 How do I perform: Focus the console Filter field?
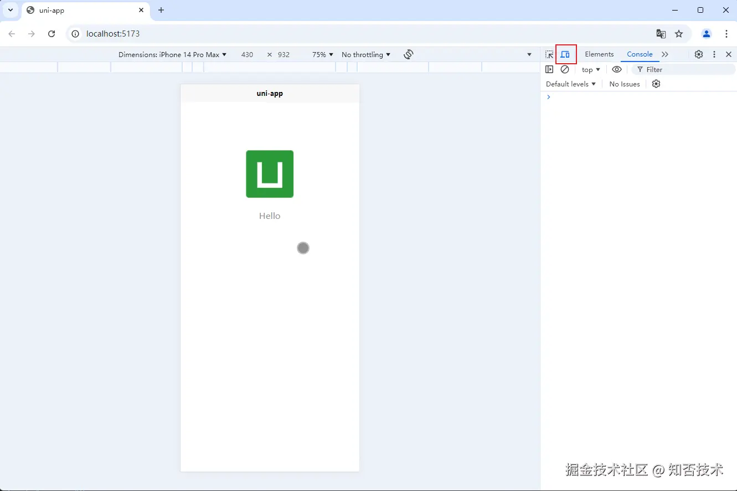[x=683, y=69]
